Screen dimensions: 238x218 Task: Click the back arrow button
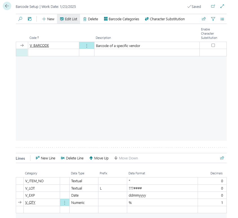(7, 6)
